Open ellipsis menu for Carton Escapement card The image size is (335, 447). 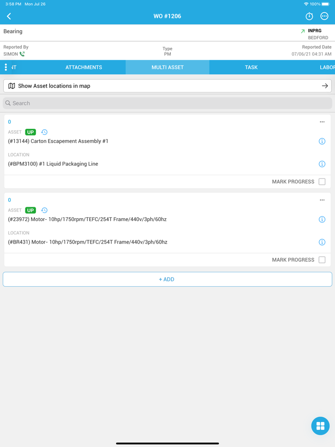(322, 122)
